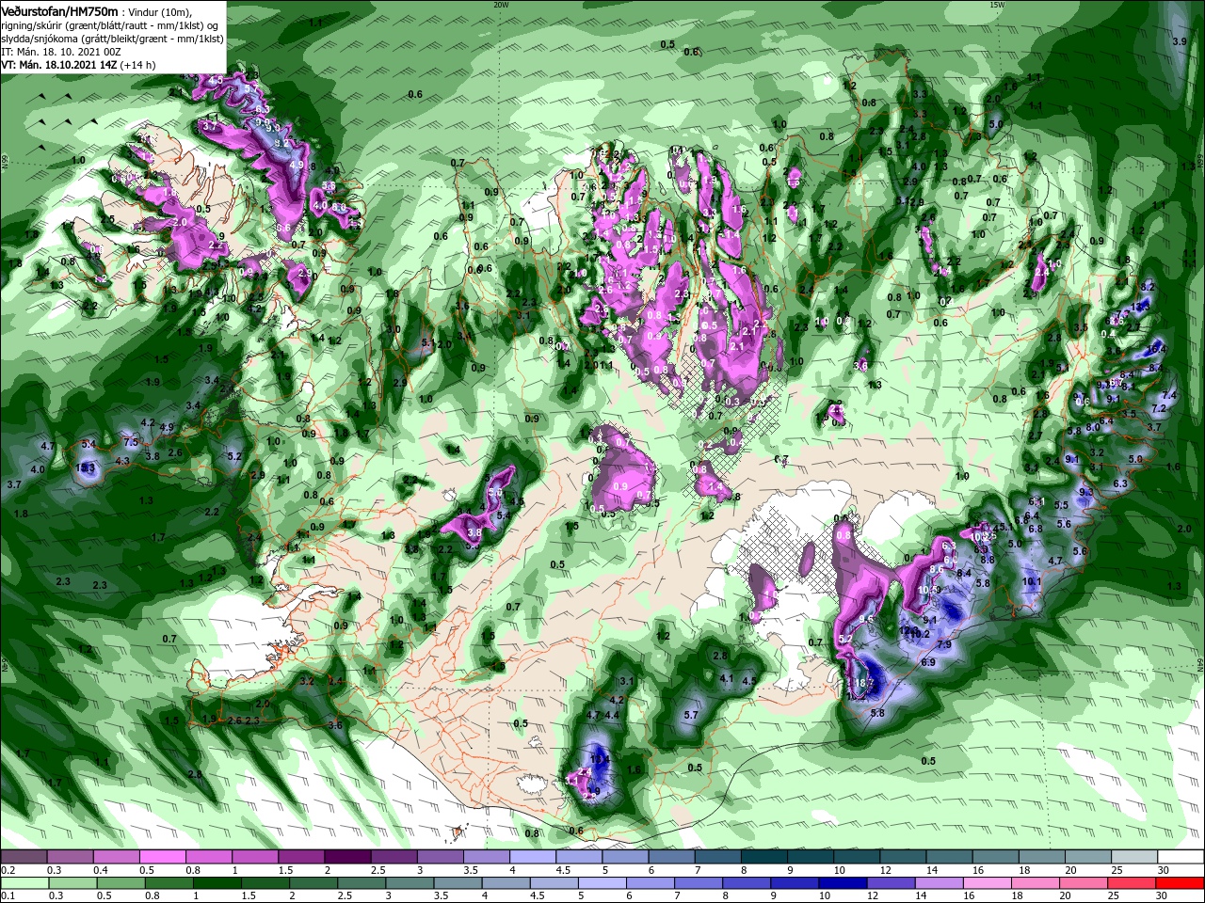Pick the upper legend swatch labeled 4
Screen dimensions: 1205x903
pyautogui.click(x=533, y=857)
